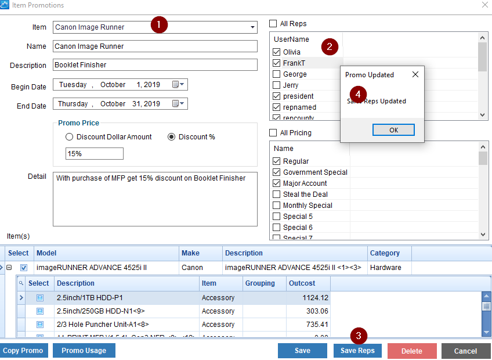Screen dimensions: 492x360
Task: Toggle the All Reps checkbox
Action: point(273,24)
